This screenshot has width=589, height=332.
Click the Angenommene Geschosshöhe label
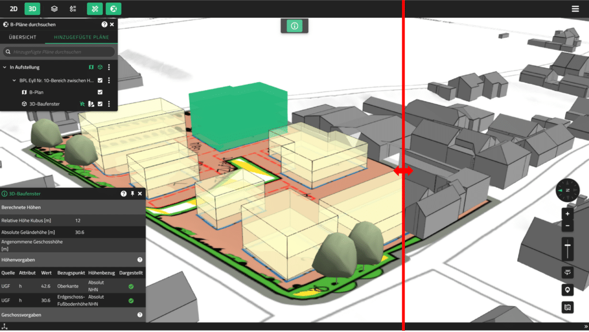click(32, 245)
